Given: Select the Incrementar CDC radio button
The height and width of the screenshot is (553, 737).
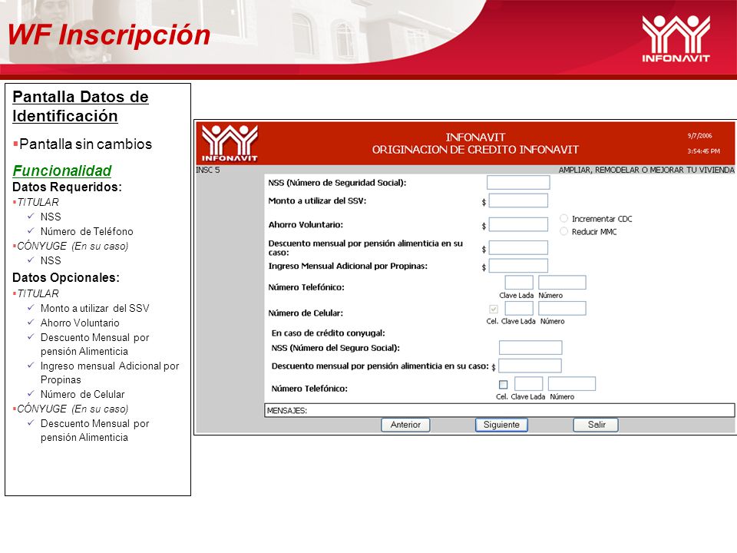Looking at the screenshot, I should click(563, 218).
